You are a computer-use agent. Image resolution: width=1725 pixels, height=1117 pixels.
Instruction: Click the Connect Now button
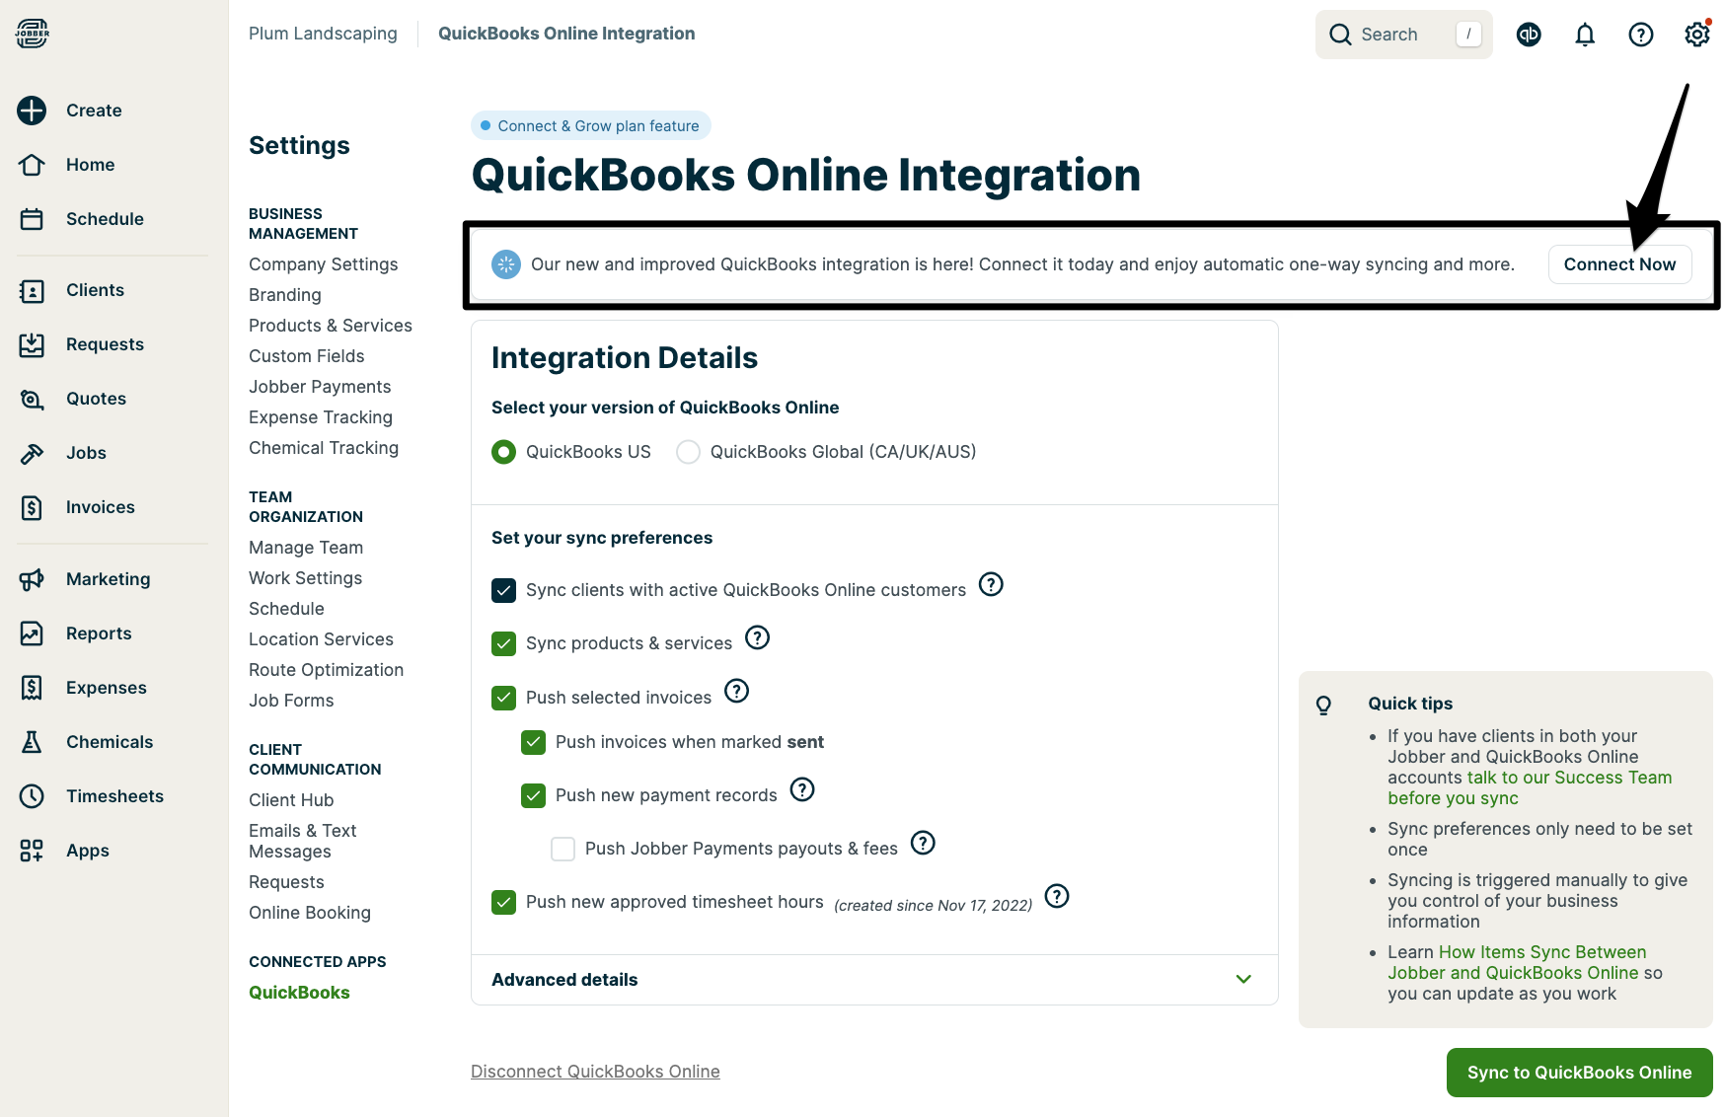click(x=1618, y=264)
